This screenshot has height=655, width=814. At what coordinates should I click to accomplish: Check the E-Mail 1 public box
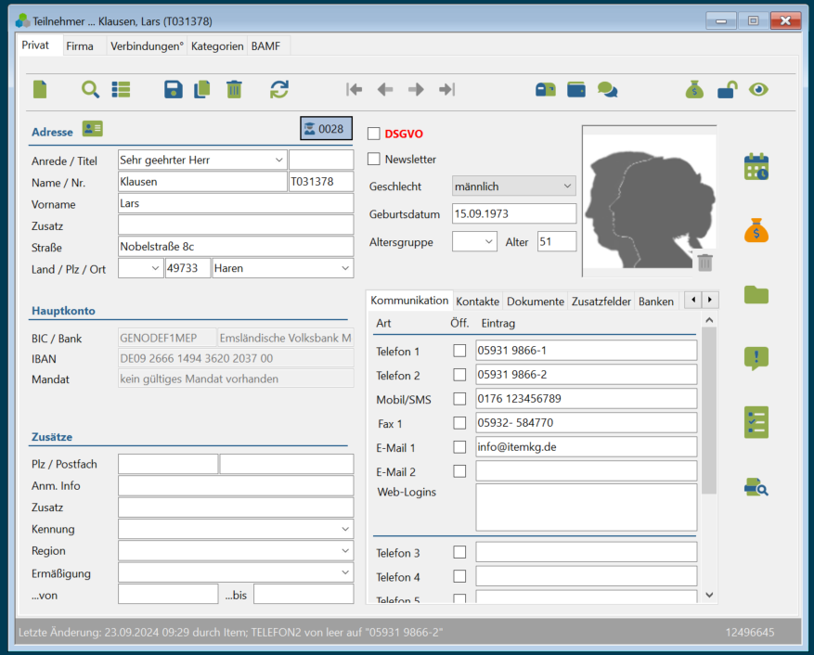459,447
